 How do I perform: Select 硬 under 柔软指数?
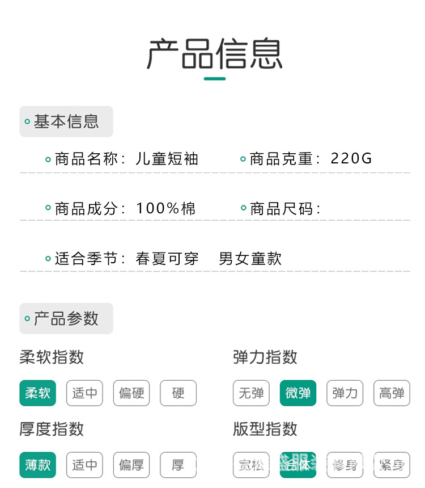coord(178,393)
